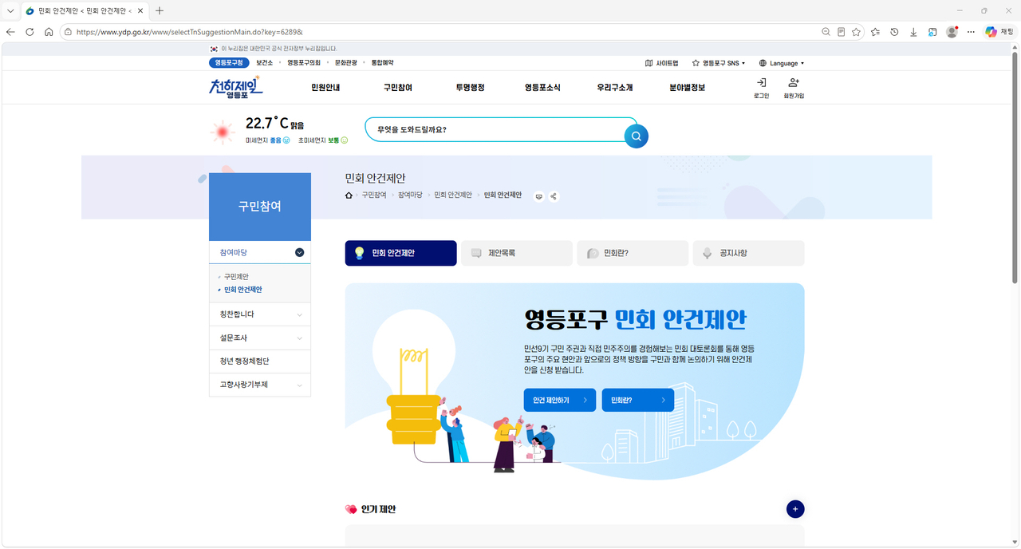This screenshot has height=549, width=1021.
Task: Click the 영등포구청 top pill link
Action: tap(229, 63)
